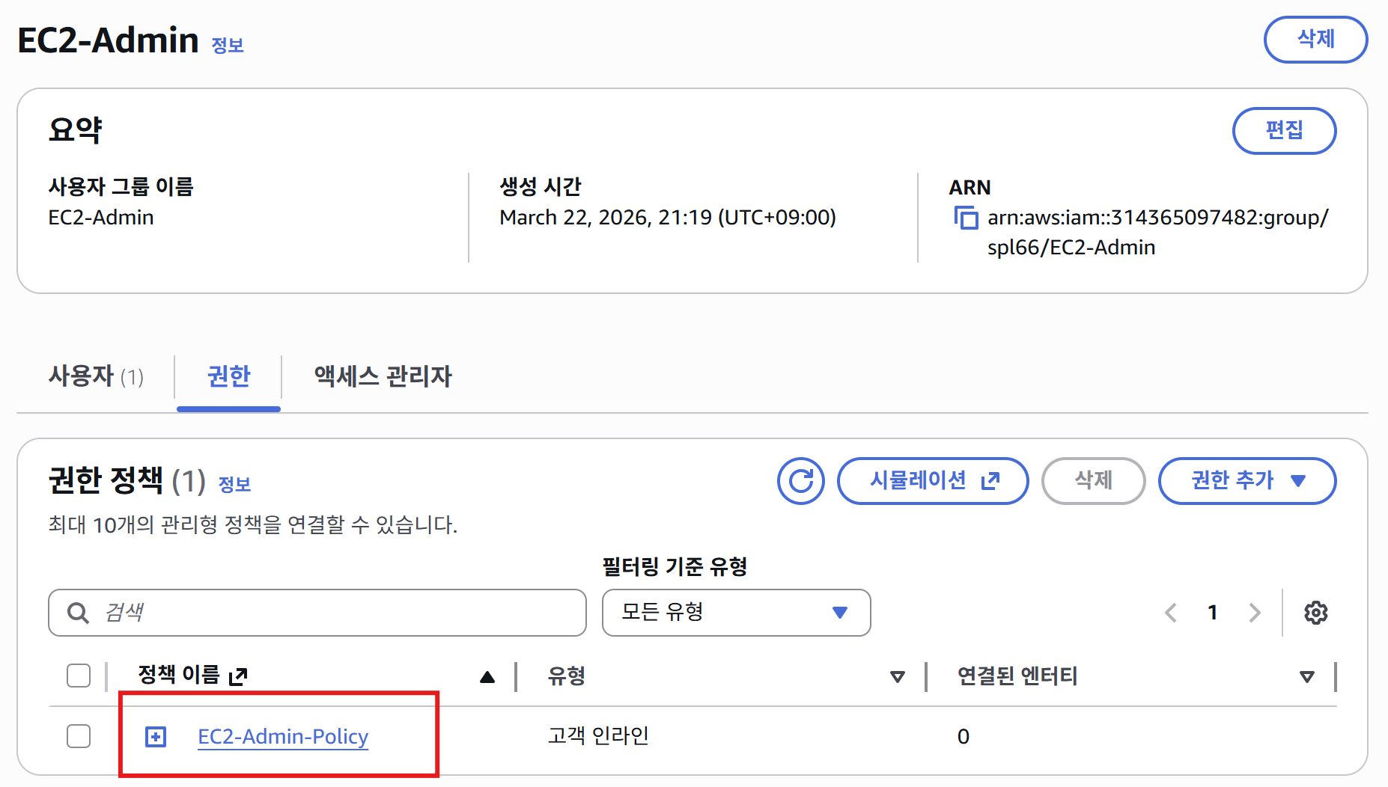Click the magnifier in the search box
The height and width of the screenshot is (787, 1388).
[76, 613]
